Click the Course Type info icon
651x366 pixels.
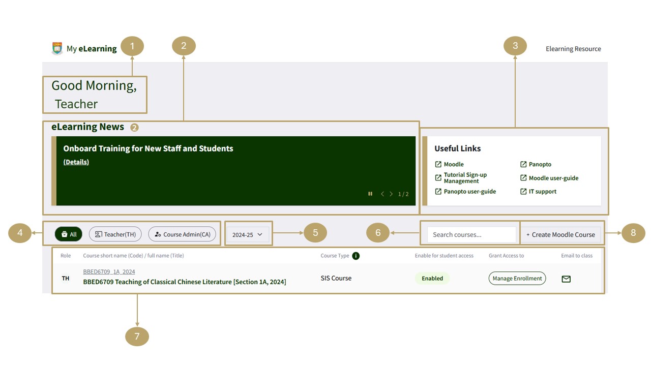point(356,256)
